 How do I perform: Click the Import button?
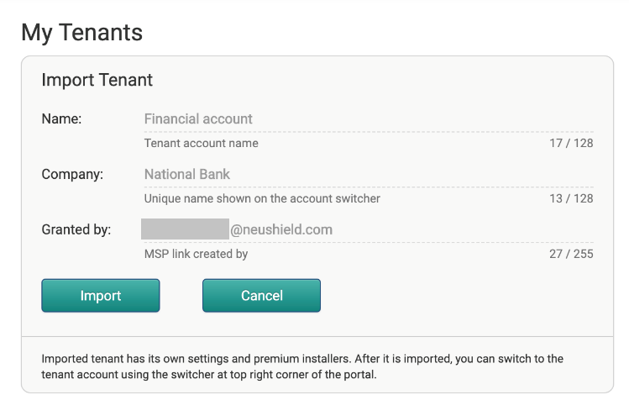click(101, 296)
